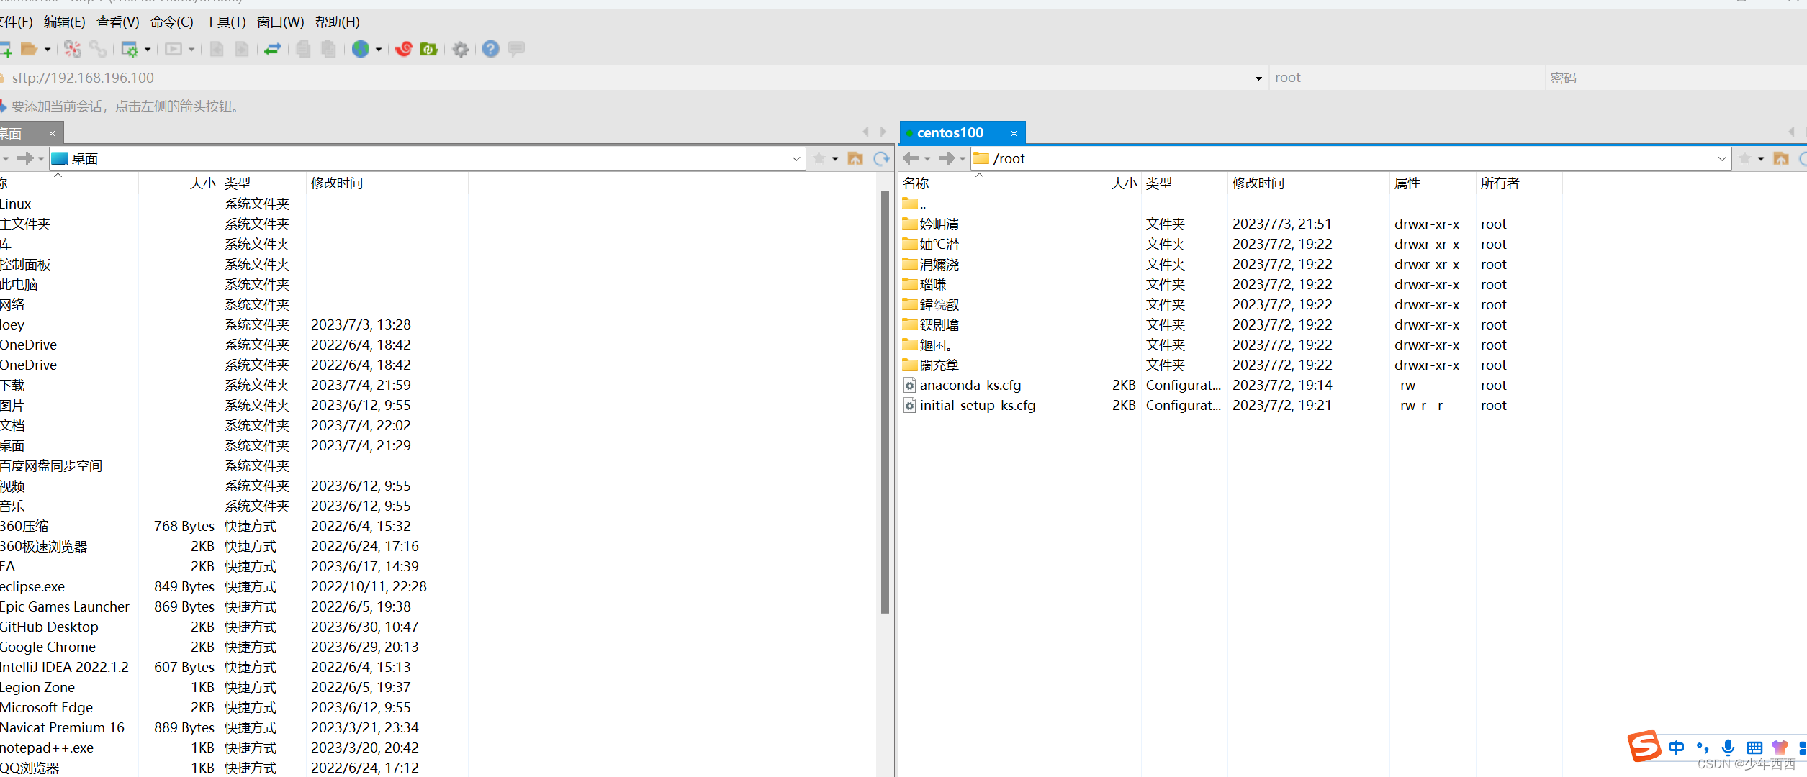Open the 命令(C) menu
1807x777 pixels.
(x=172, y=22)
